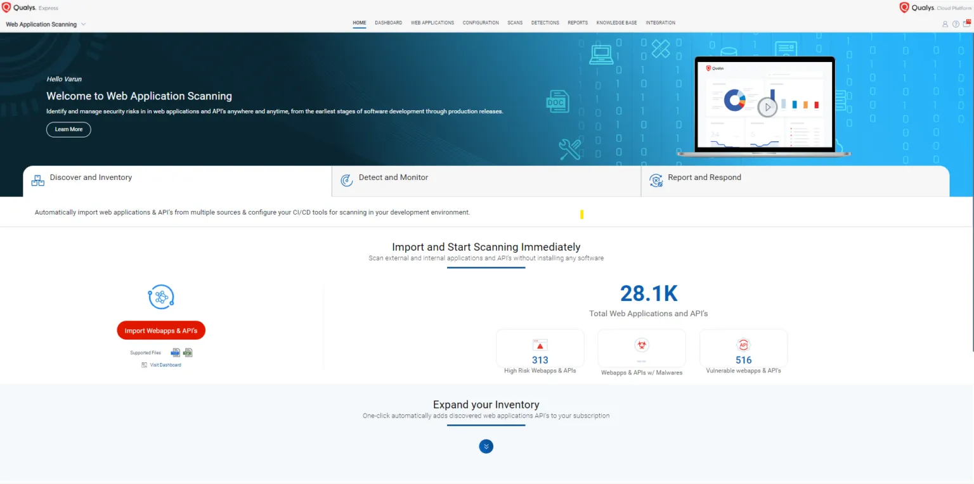
Task: Click the red biohazard malware icon
Action: pyautogui.click(x=642, y=345)
